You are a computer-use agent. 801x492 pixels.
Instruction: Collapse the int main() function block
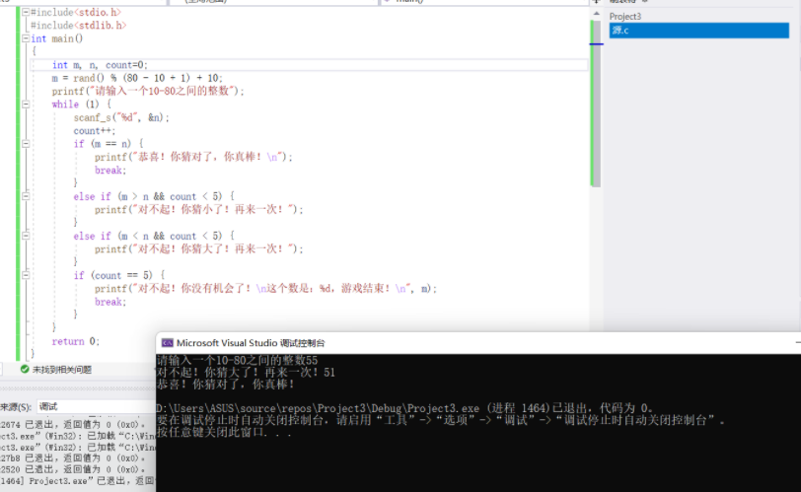tap(26, 38)
